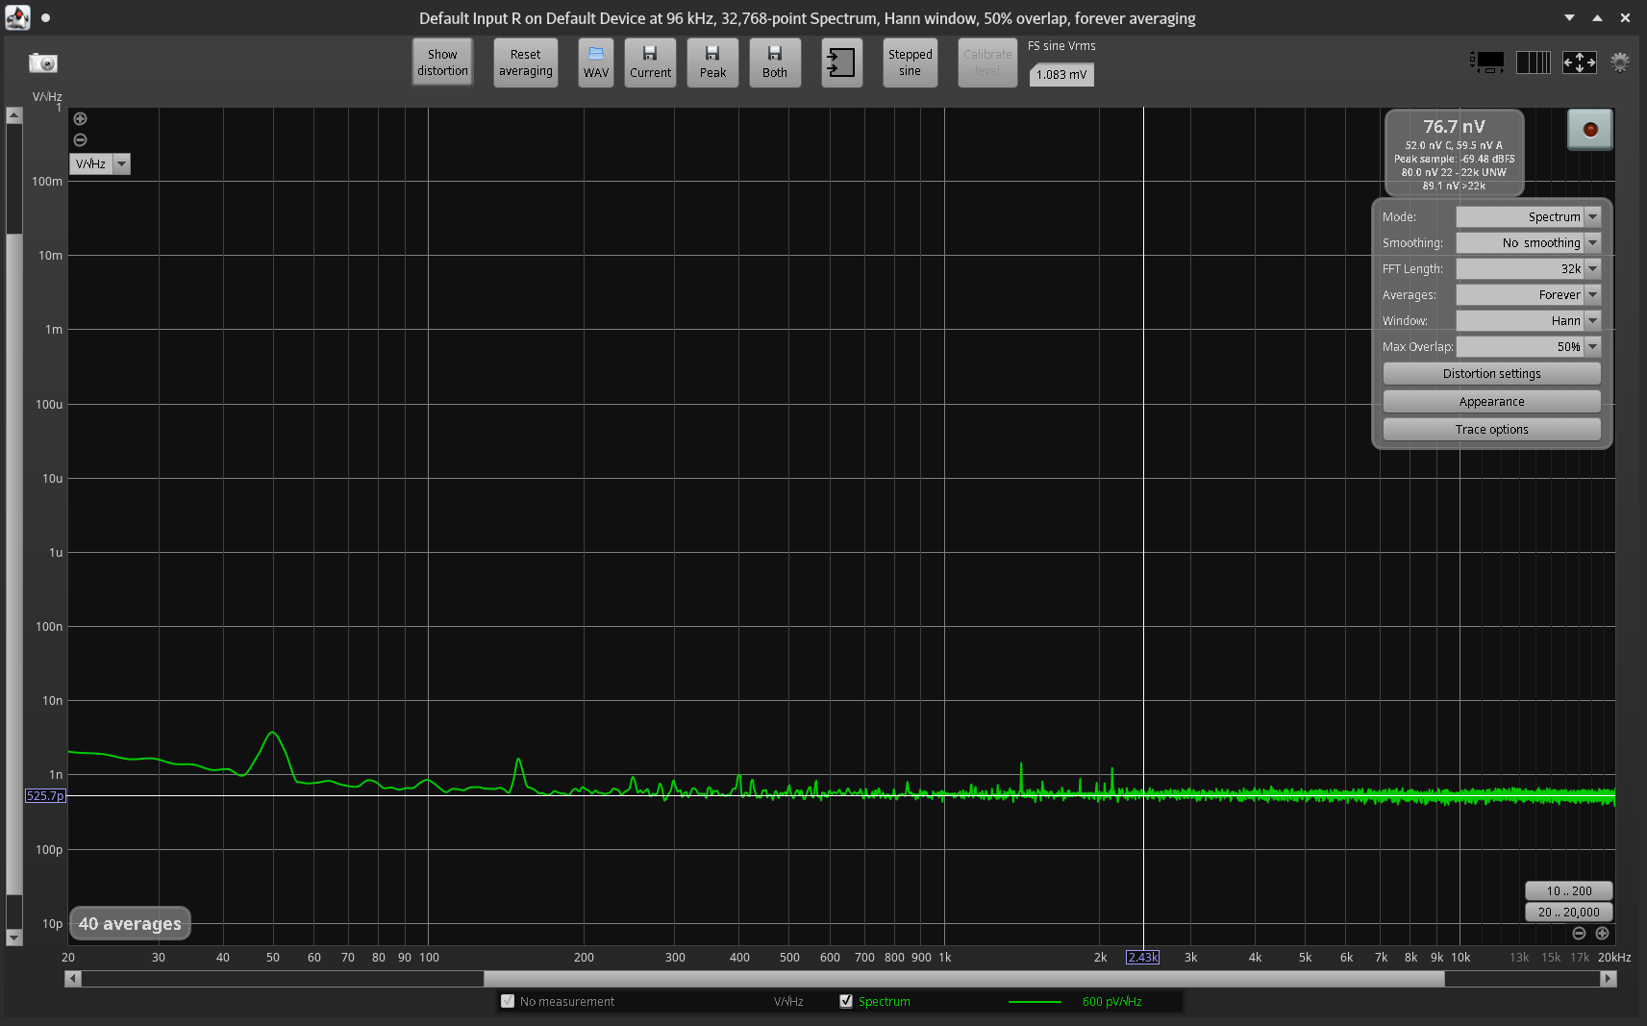Start Stepped sine measurement

click(911, 63)
